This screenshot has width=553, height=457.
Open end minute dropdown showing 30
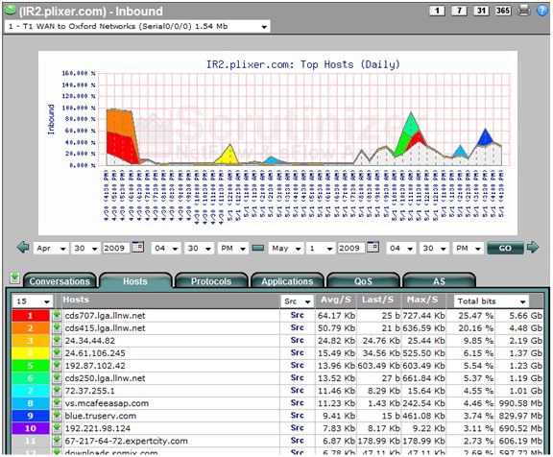(x=434, y=249)
